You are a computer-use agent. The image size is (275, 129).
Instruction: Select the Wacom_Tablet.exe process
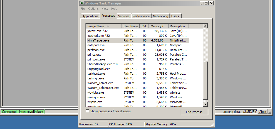click(138, 83)
